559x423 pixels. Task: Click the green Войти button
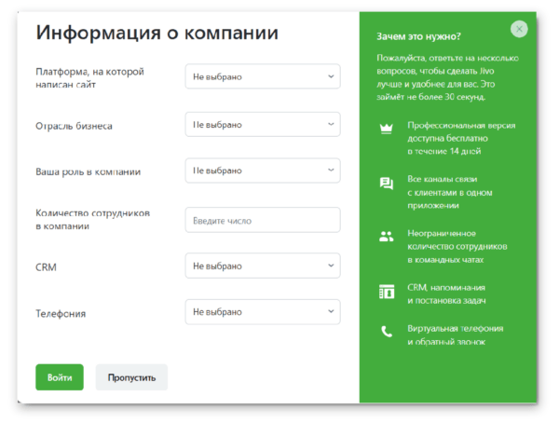pos(60,377)
